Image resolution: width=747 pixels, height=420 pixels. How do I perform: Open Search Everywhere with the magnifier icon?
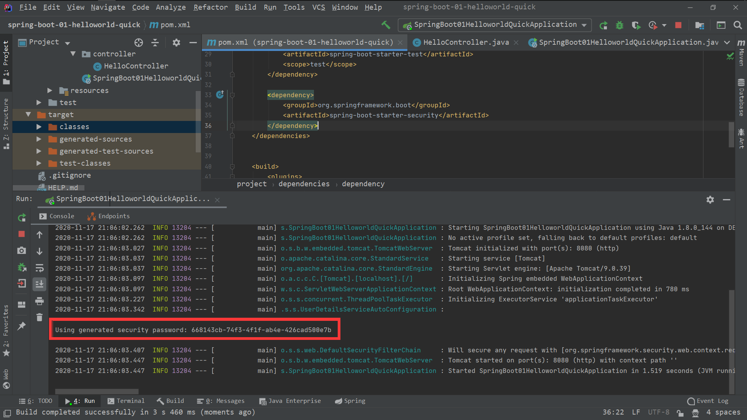738,25
